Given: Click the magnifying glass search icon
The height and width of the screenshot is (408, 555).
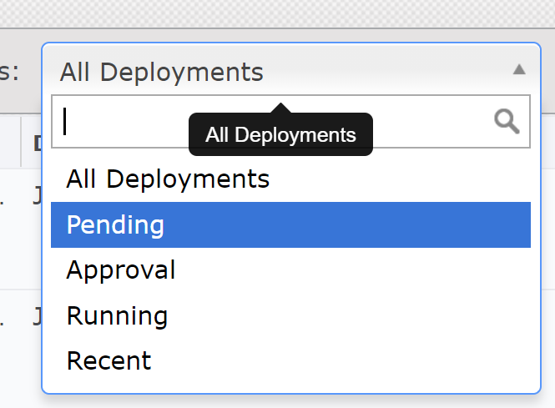Looking at the screenshot, I should 507,122.
